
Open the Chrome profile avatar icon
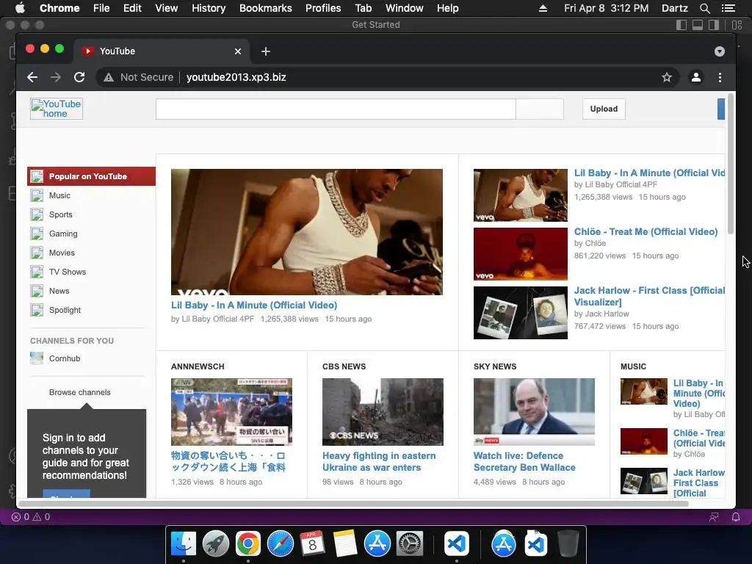tap(696, 77)
